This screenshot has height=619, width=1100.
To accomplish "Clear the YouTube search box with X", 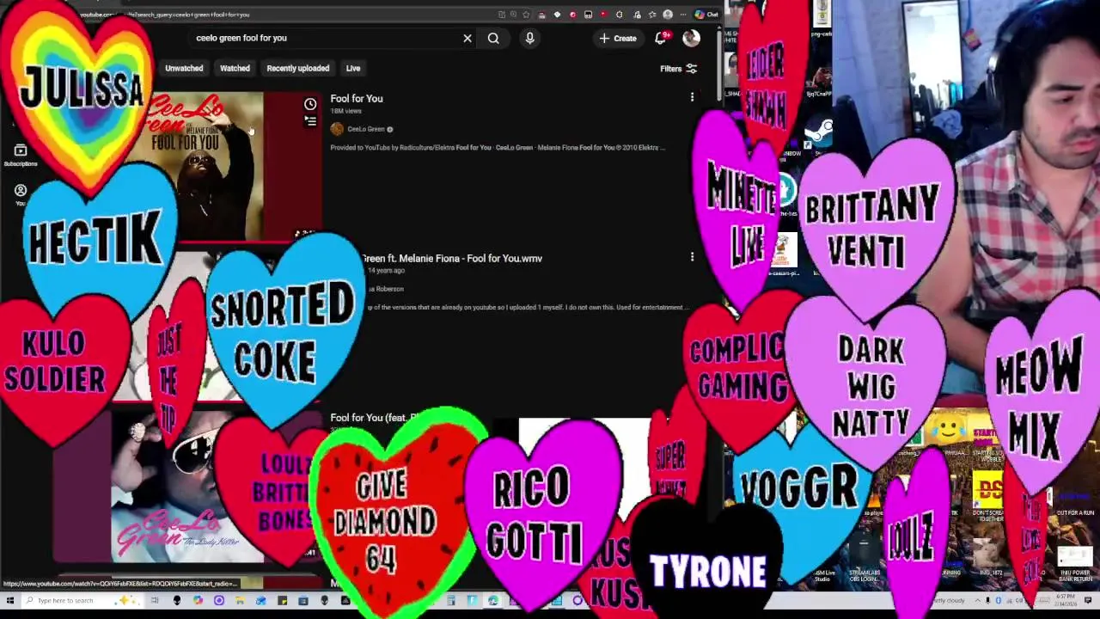I will [467, 38].
